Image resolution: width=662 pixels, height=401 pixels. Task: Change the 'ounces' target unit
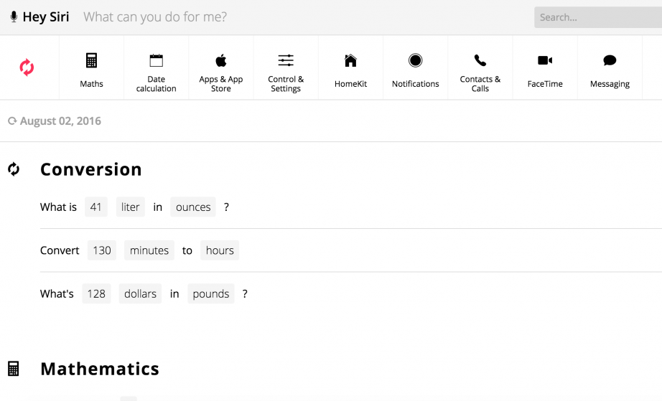(x=193, y=207)
